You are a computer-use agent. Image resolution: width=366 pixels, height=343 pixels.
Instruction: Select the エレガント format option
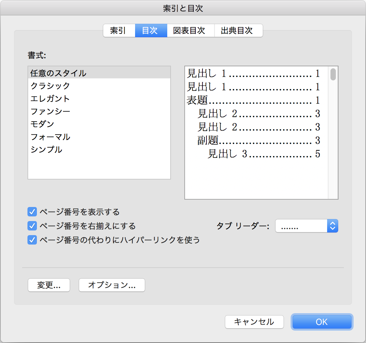(50, 98)
